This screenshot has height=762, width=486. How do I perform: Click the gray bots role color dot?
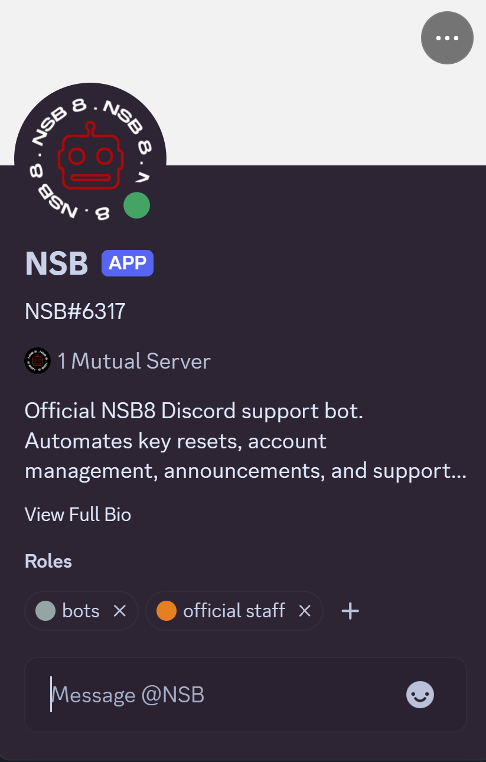click(45, 611)
